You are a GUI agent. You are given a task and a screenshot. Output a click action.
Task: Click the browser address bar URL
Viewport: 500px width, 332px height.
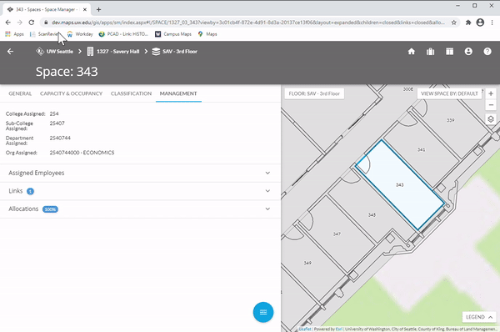tap(247, 23)
